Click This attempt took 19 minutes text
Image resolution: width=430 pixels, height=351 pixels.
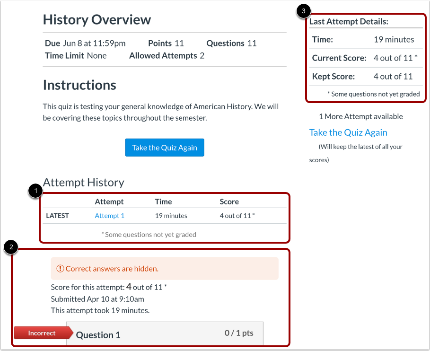tap(100, 311)
